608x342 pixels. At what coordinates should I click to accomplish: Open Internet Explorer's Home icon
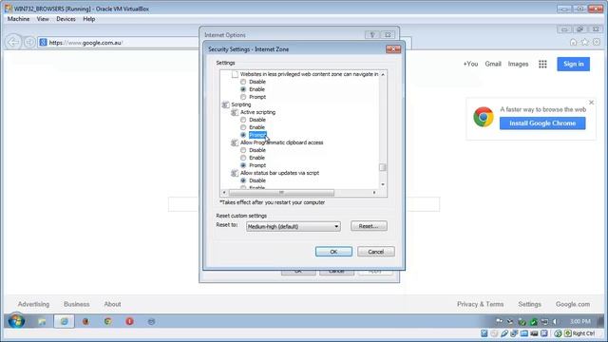573,42
